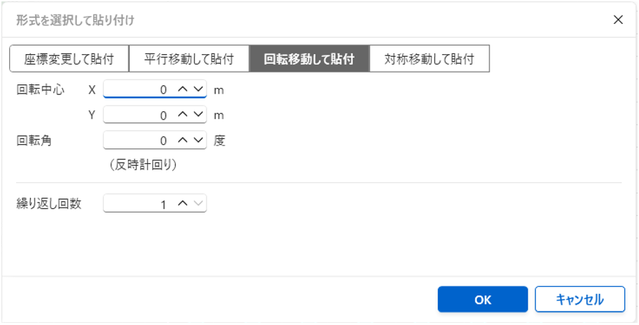639x325 pixels.
Task: Increase the 回転中心 Y value with up arrow
Action: [x=182, y=115]
